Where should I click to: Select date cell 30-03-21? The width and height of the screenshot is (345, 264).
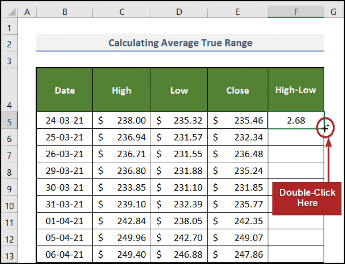point(65,187)
